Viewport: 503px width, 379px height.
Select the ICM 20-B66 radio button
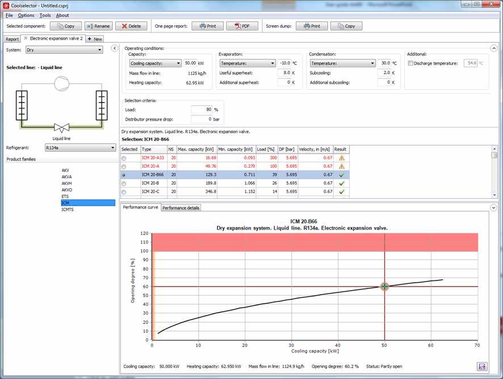[124, 175]
